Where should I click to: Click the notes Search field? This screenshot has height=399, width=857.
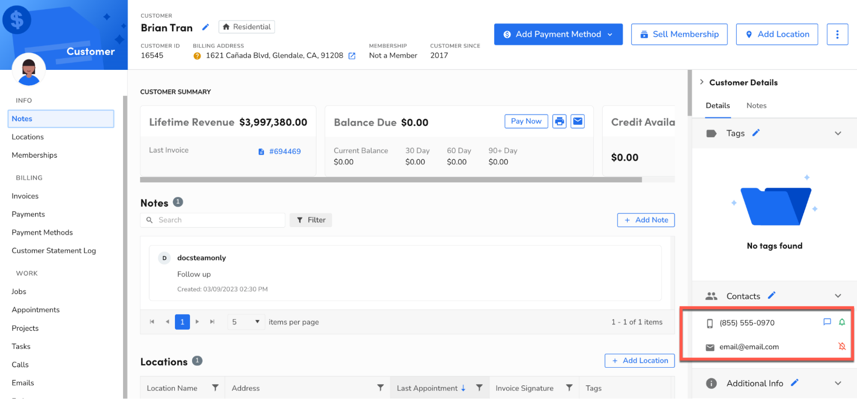213,220
